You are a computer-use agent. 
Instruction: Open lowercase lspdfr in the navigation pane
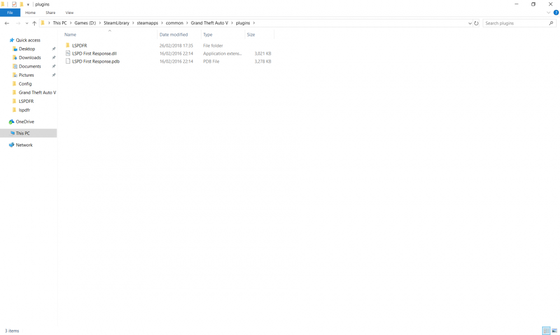pyautogui.click(x=24, y=110)
